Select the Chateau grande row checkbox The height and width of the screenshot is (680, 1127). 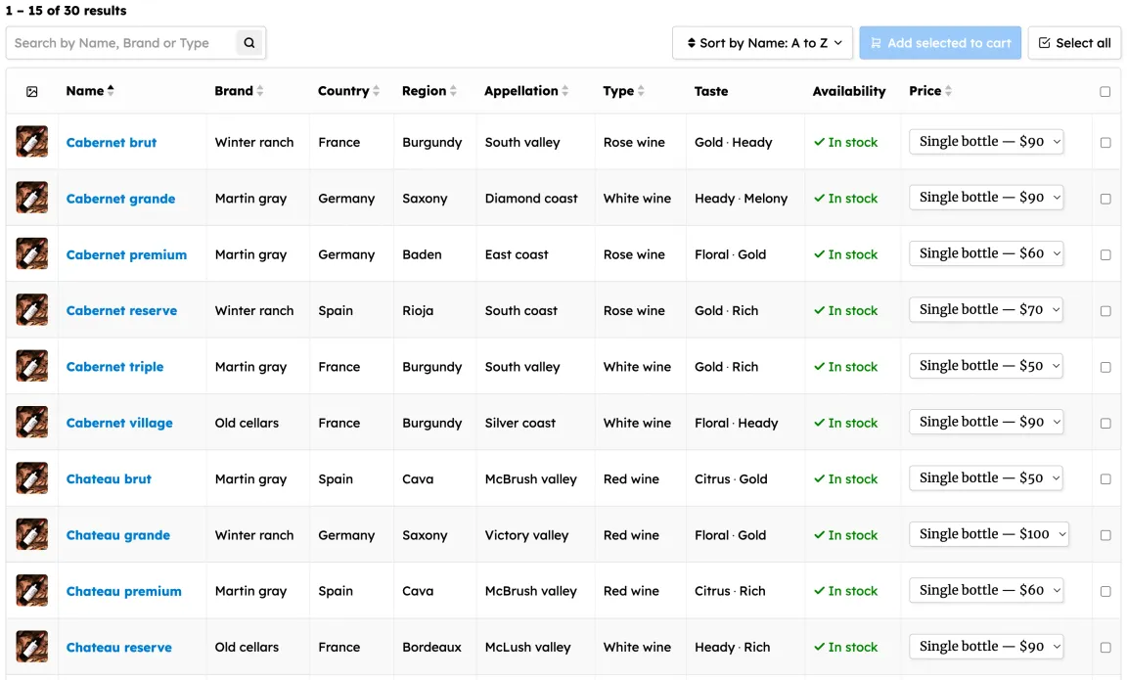tap(1105, 536)
